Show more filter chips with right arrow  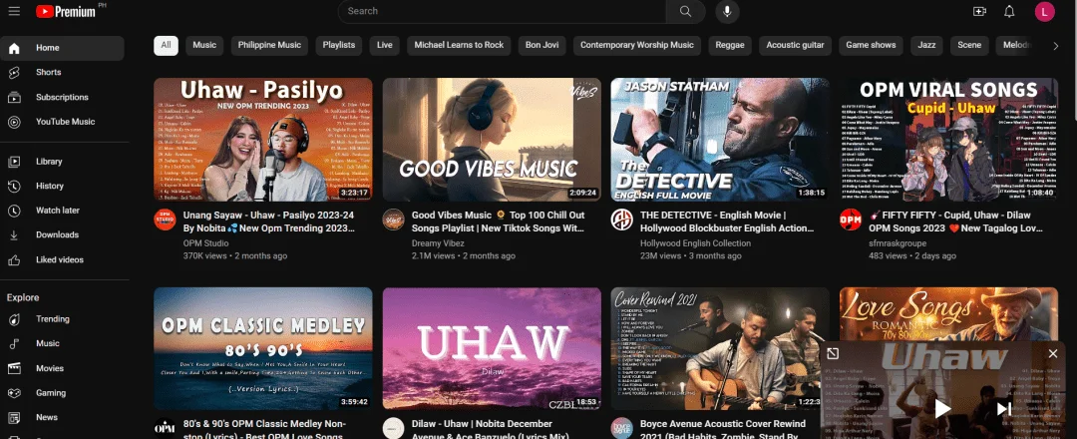1056,46
